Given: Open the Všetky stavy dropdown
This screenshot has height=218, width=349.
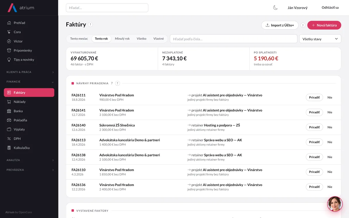Looking at the screenshot, I should (x=320, y=39).
